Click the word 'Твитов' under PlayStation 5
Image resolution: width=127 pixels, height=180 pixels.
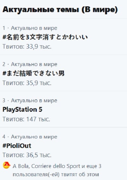[x=14, y=119]
